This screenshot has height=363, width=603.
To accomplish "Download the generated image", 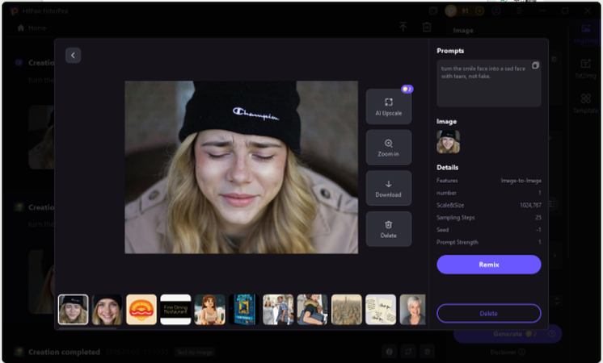I will tap(389, 188).
